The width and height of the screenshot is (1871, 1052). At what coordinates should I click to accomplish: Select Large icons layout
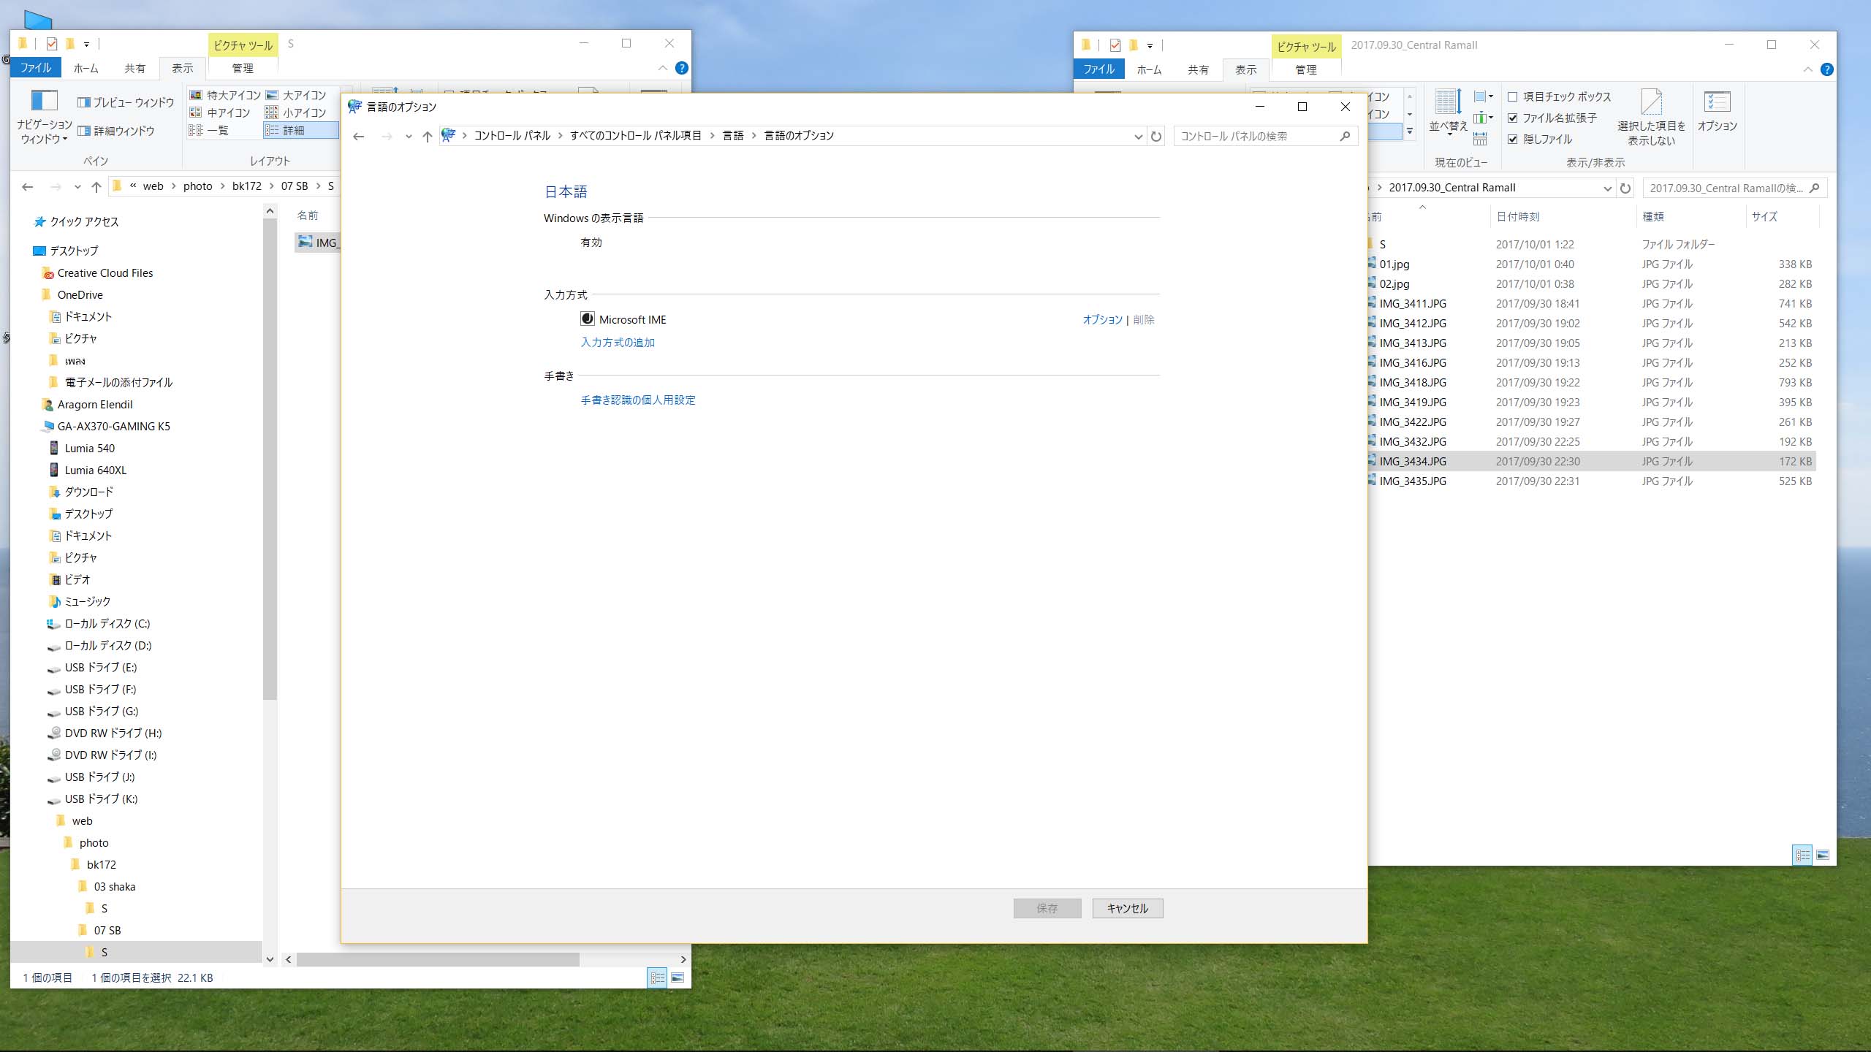click(x=296, y=95)
